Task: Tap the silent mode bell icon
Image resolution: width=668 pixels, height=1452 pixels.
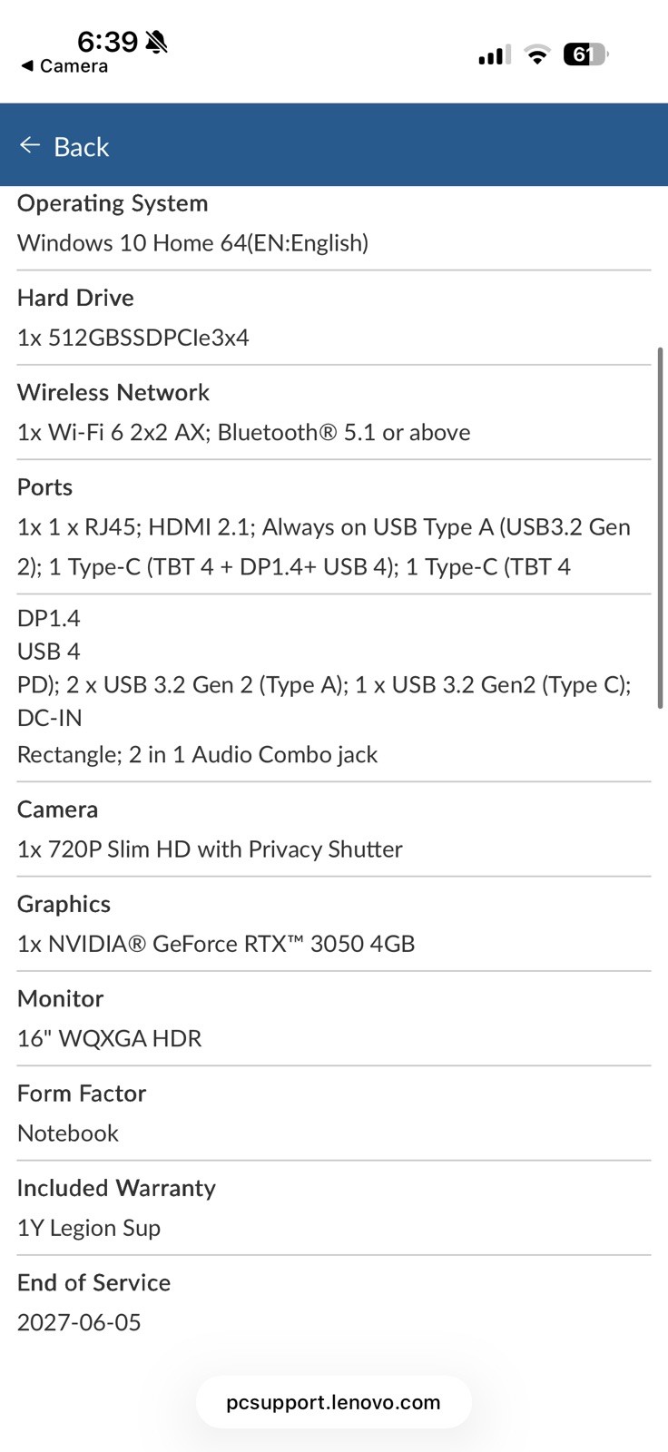Action: coord(156,42)
